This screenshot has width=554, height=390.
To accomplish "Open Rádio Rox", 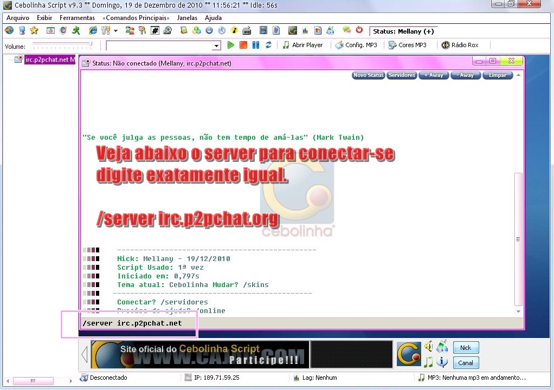I will coord(460,45).
